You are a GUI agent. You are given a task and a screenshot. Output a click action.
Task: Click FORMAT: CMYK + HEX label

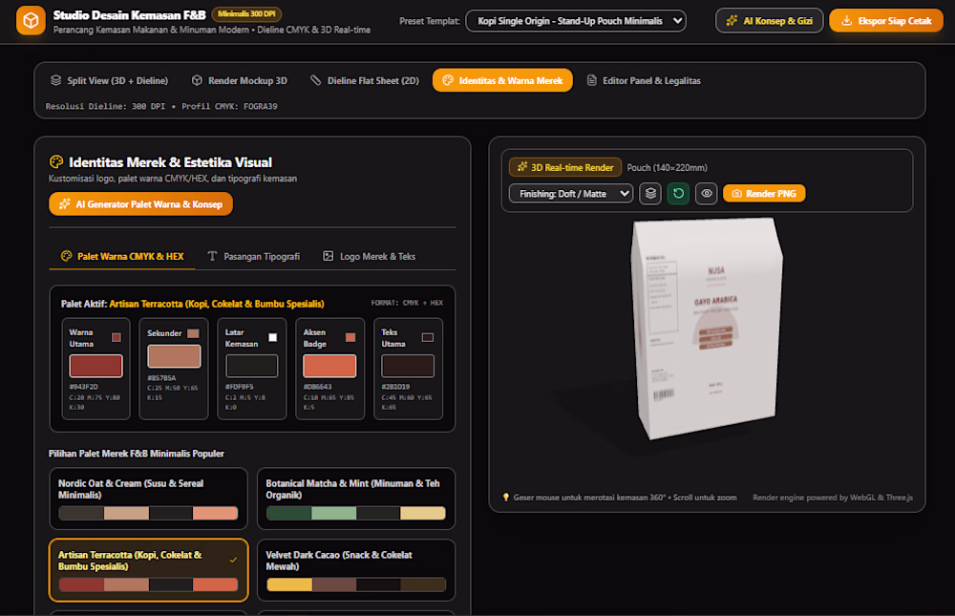click(407, 303)
